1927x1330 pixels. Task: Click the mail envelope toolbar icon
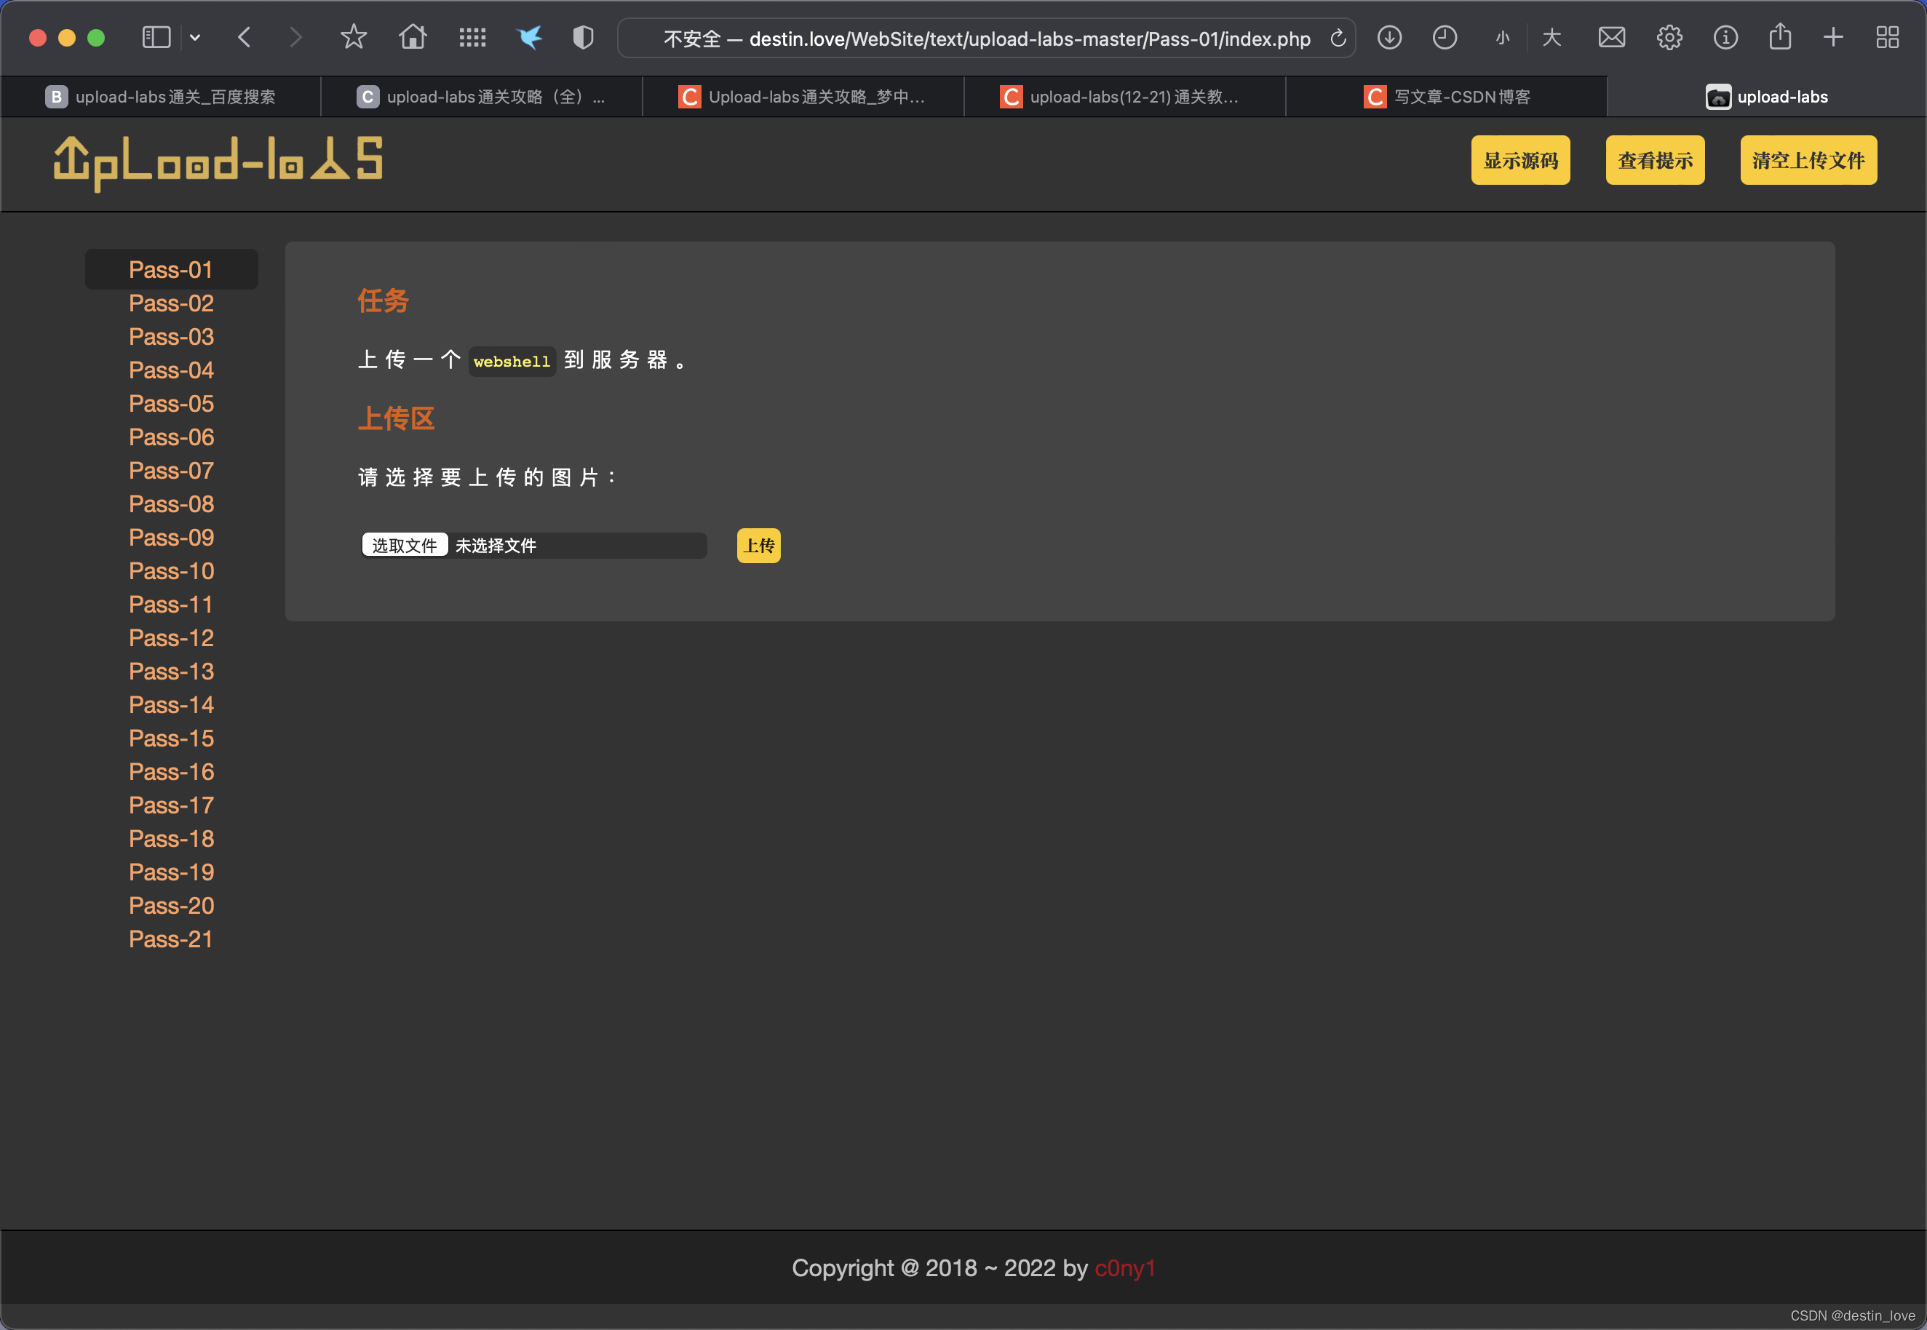(1611, 36)
